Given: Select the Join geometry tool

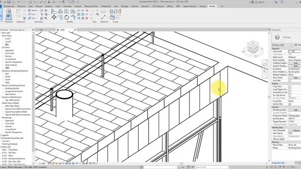Looking at the screenshot, I should (x=32, y=18).
